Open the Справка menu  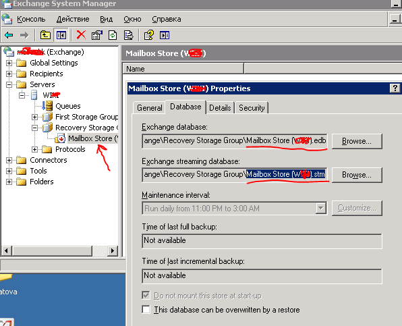(167, 19)
